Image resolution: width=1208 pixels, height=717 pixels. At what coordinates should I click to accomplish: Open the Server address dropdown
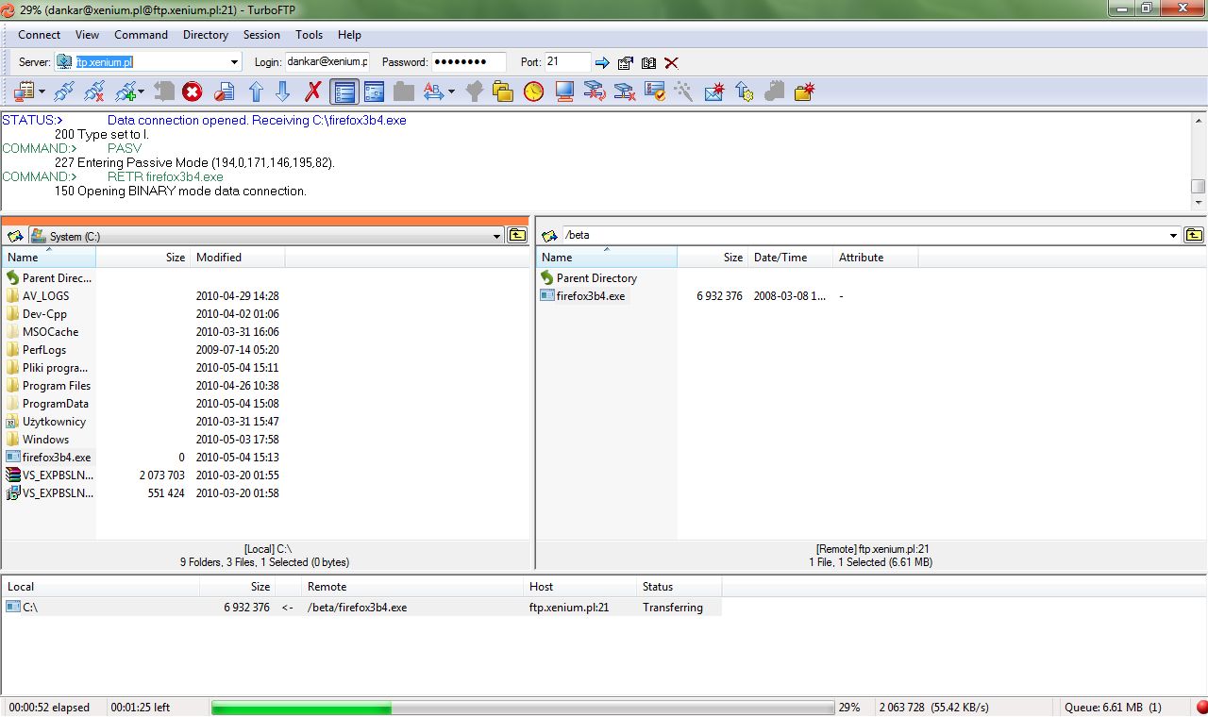point(235,62)
